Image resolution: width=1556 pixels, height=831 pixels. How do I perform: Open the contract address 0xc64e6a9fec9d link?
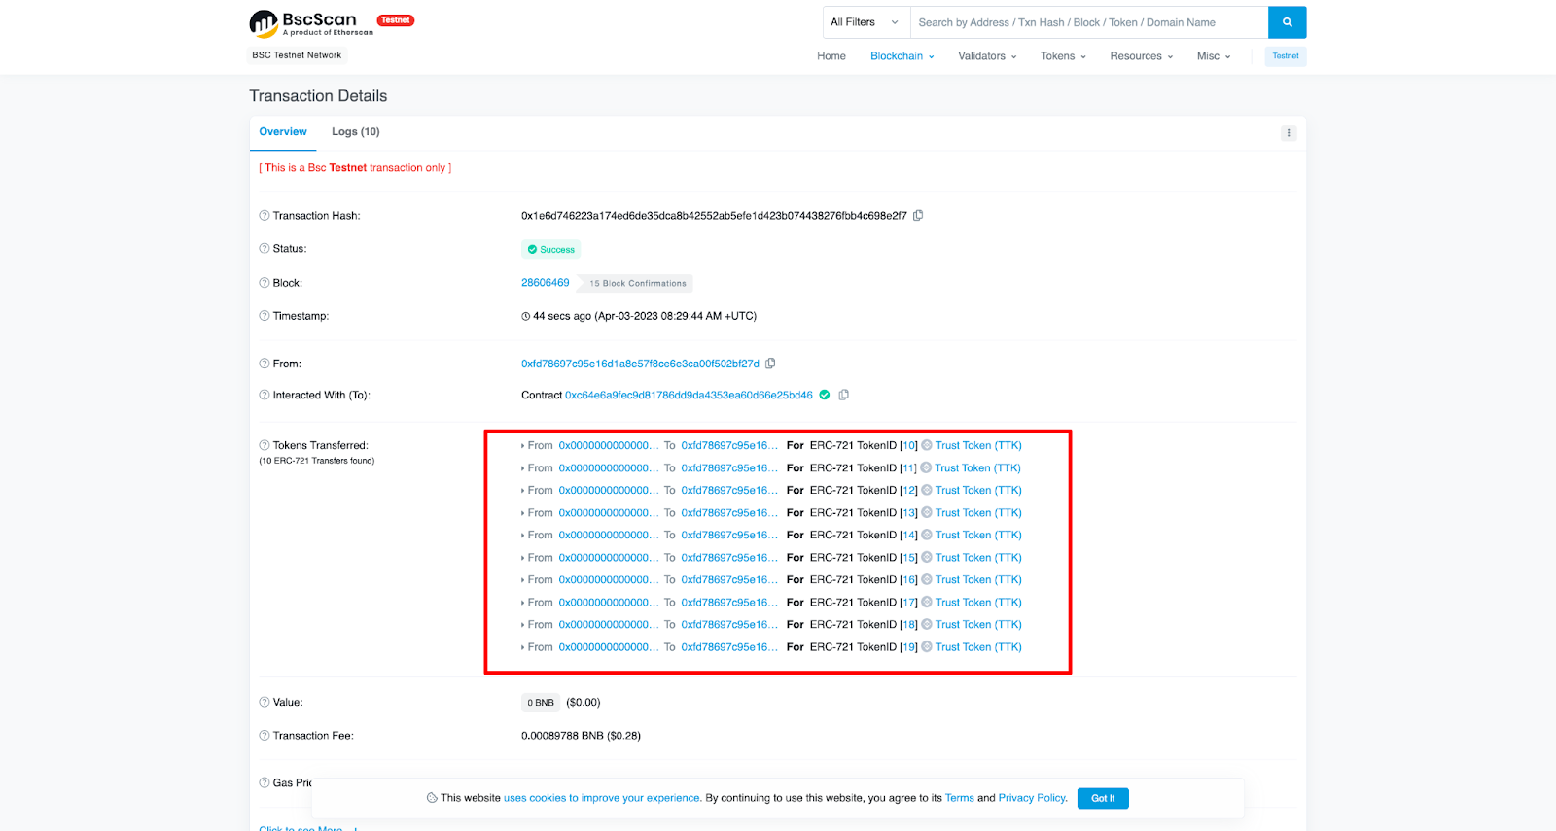(x=689, y=396)
